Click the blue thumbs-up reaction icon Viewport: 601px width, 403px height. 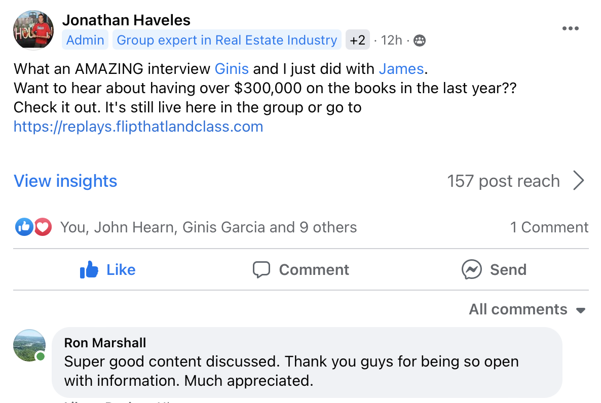[x=24, y=227]
